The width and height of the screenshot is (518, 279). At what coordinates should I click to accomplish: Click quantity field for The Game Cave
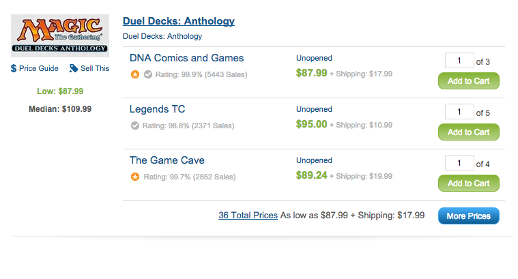459,163
